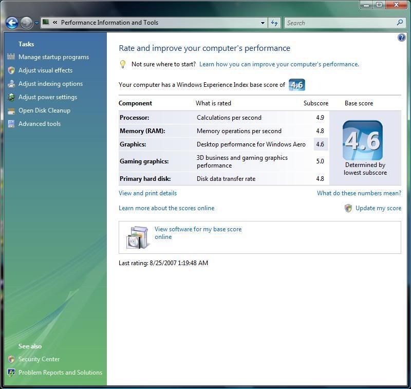Select the Processor row label
Viewport: 411px width, 389px height.
(135, 118)
